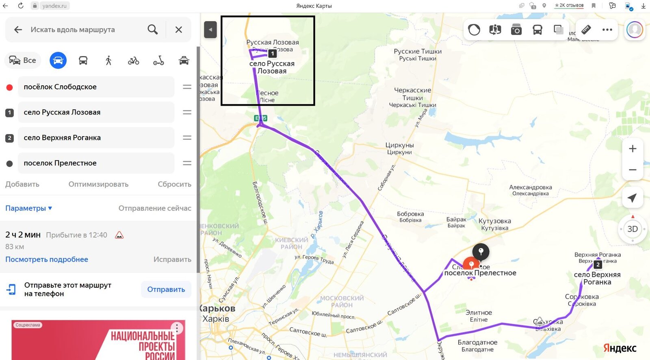The image size is (650, 360).
Task: Grab reorder handle for поселок Прелестное
Action: coord(187,163)
